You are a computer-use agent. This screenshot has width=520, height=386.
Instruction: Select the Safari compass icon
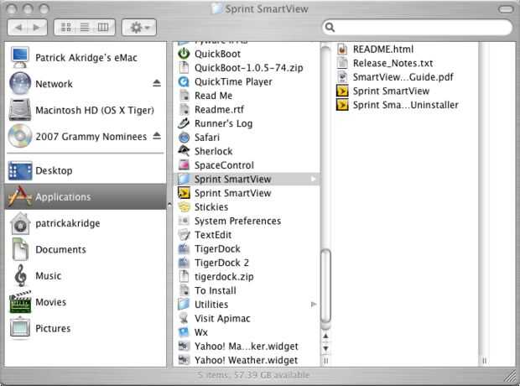[184, 138]
